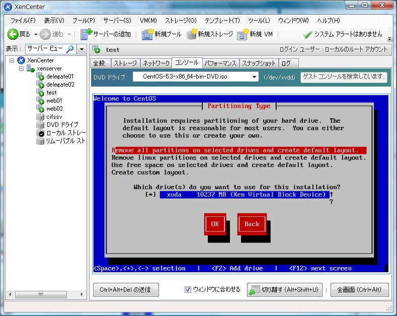Open the Forward button history dropdown arrow
Viewport: 397px width, 316px height.
[x=69, y=34]
